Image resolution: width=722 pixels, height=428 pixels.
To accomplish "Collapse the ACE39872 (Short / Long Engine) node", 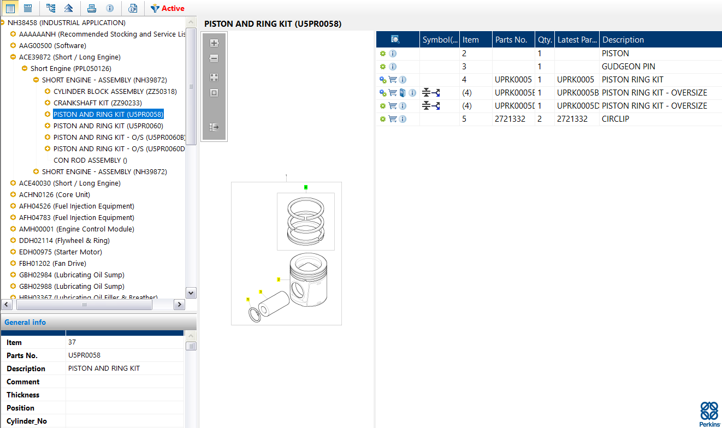I will (13, 57).
